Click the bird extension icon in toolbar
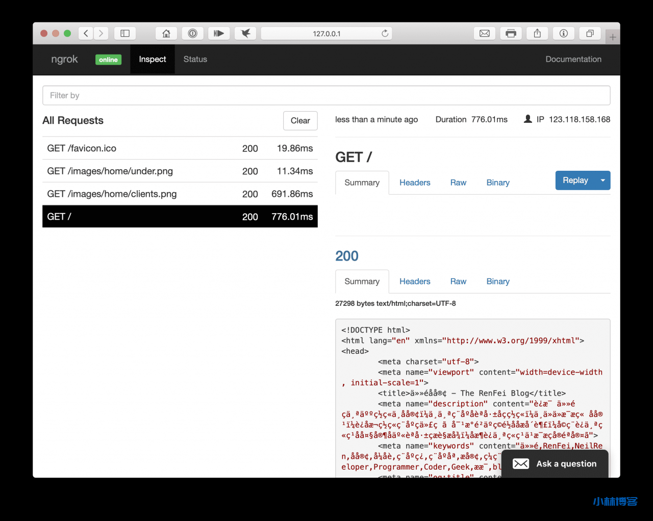653x521 pixels. (x=245, y=34)
